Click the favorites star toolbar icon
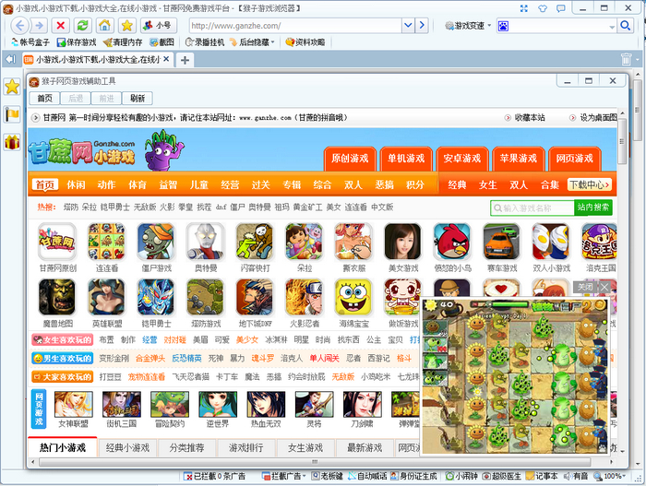This screenshot has height=486, width=646. tap(127, 26)
